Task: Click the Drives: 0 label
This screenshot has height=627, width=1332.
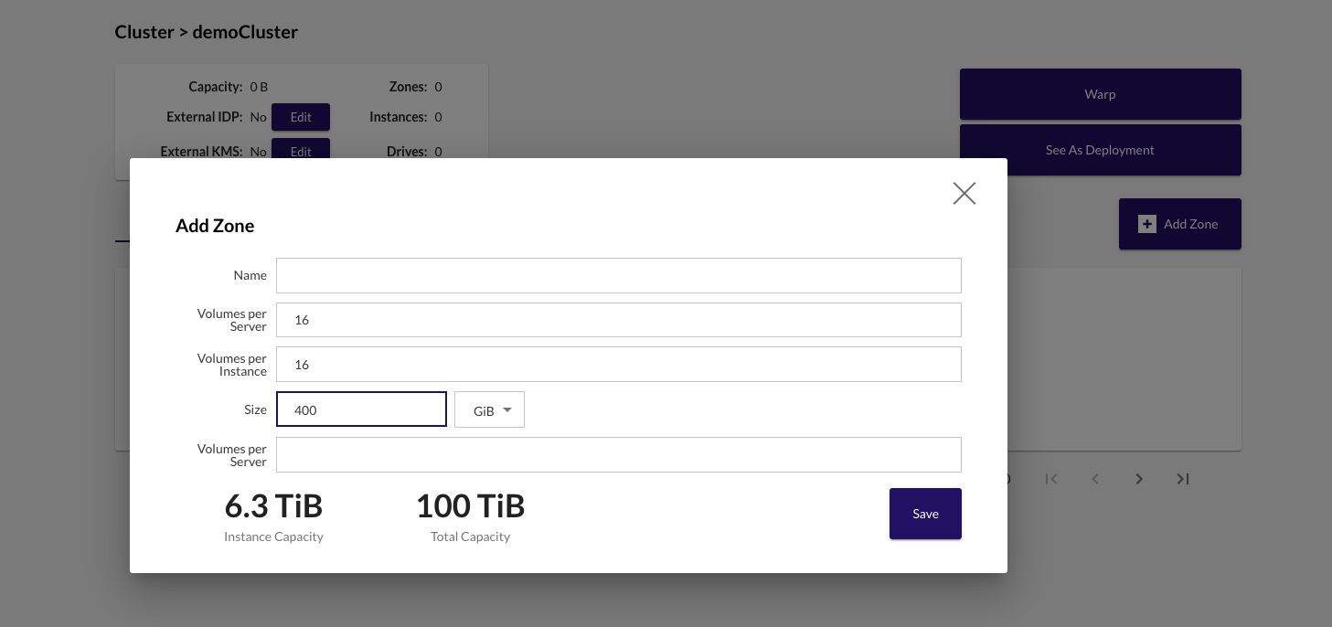Action: tap(414, 152)
